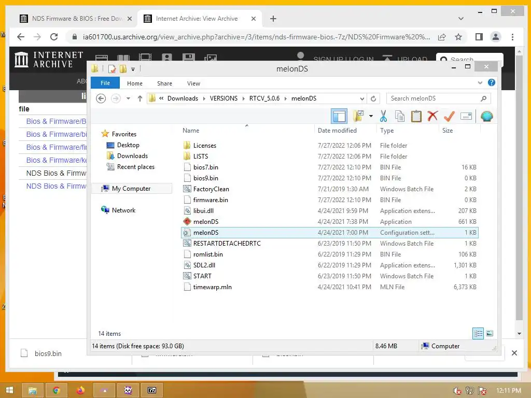Viewport: 531px width, 398px height.
Task: Open Quick Access toolbar customize dropdown
Action: tap(133, 69)
